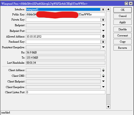
Task: Close the Wireguard Peer window
Action: click(131, 4)
